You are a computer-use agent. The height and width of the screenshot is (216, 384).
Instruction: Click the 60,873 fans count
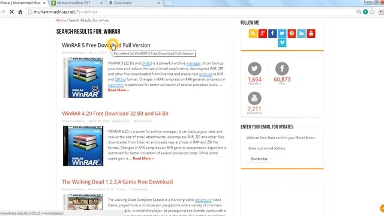click(x=282, y=80)
